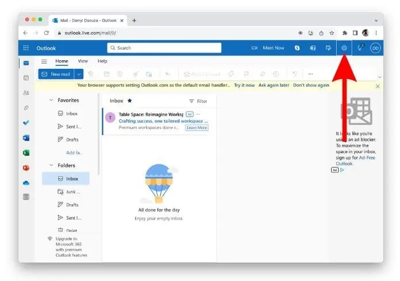Expand the New mail dropdown arrow
The width and height of the screenshot is (400, 281).
pos(79,74)
